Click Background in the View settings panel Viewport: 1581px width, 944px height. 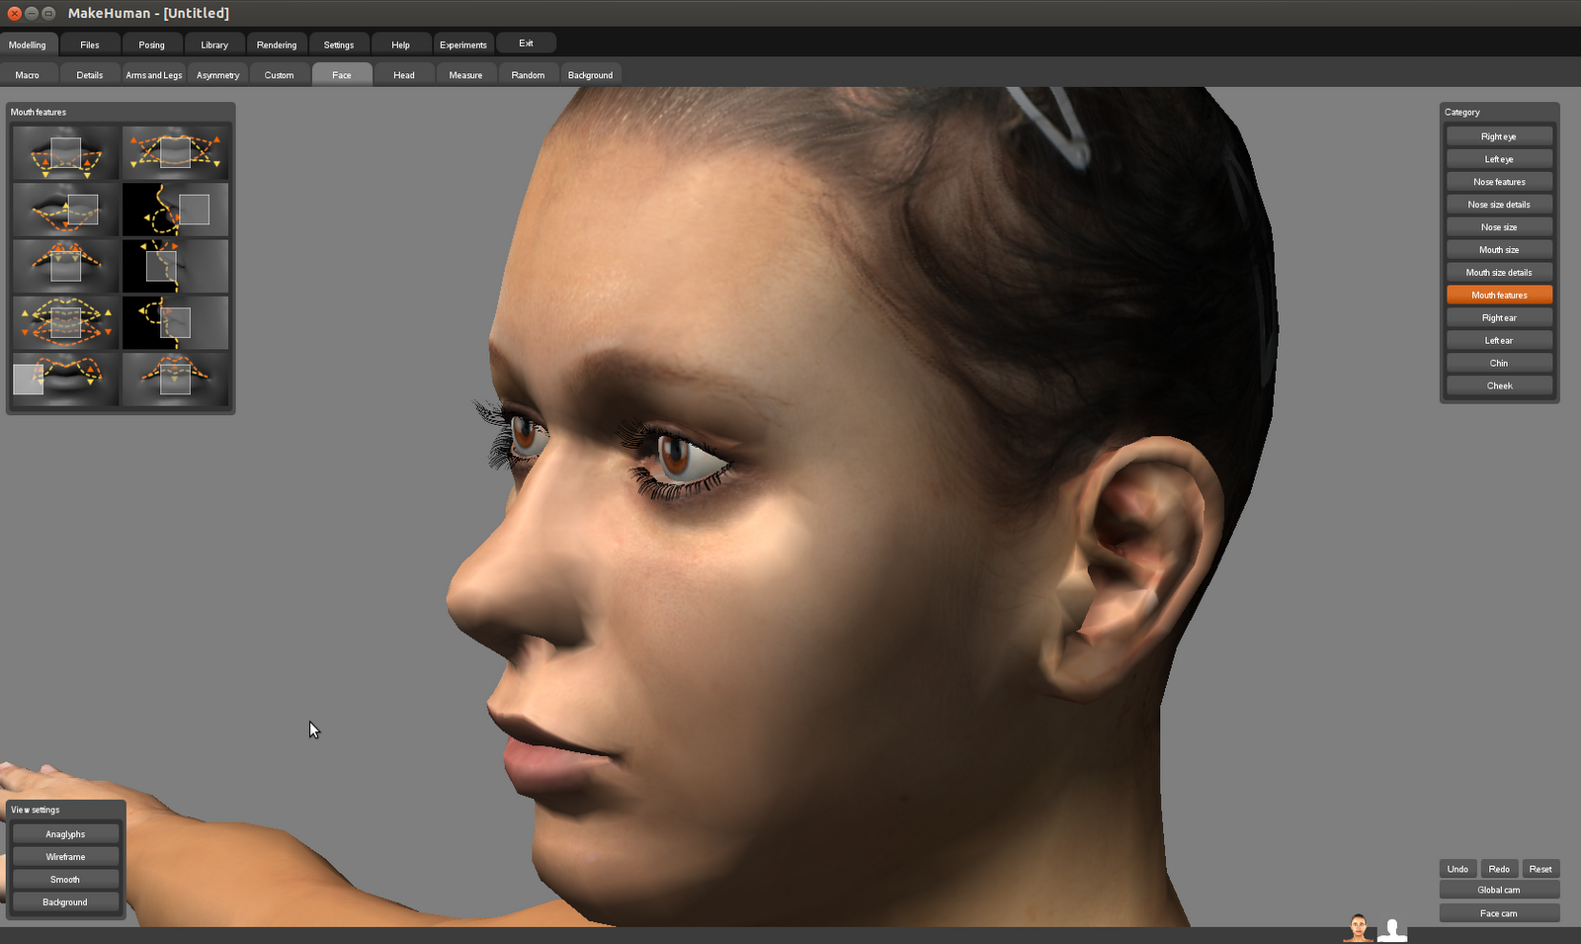point(65,902)
